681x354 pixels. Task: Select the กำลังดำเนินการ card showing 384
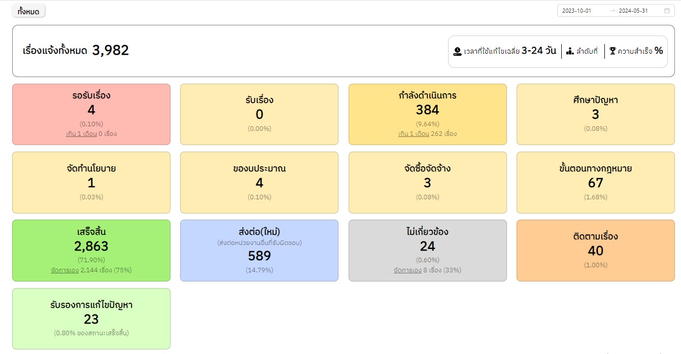[427, 114]
